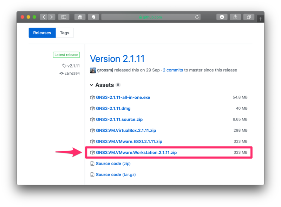Open grossmj's user profile link
The image size is (281, 207).
[105, 70]
